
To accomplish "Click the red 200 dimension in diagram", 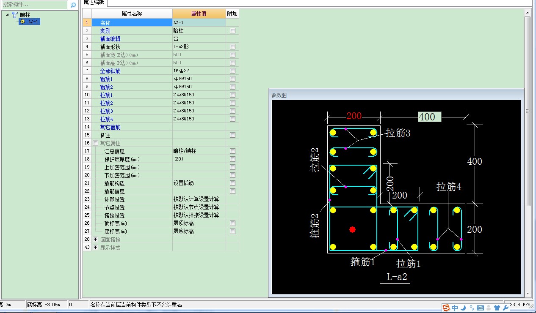I will [x=354, y=116].
